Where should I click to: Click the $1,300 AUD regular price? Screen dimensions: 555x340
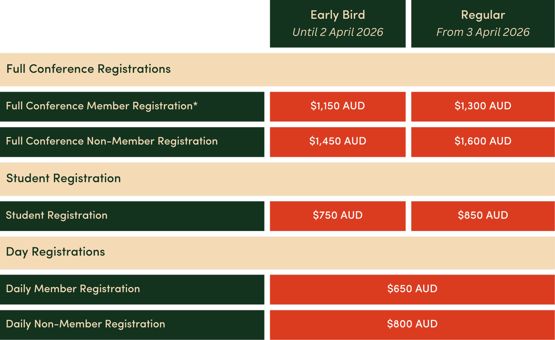point(483,106)
